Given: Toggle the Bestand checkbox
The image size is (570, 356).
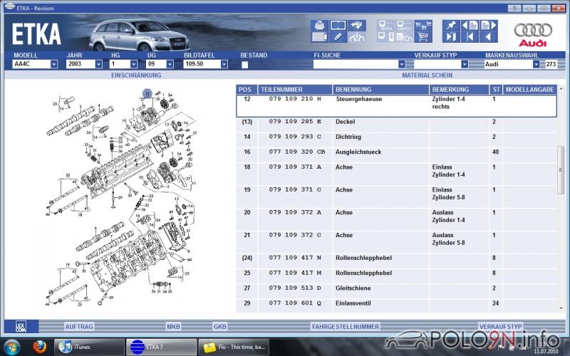Looking at the screenshot, I should pos(245,65).
